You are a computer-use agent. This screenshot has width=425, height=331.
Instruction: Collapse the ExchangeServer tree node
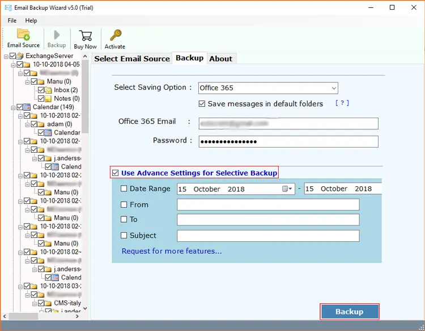[x=5, y=56]
